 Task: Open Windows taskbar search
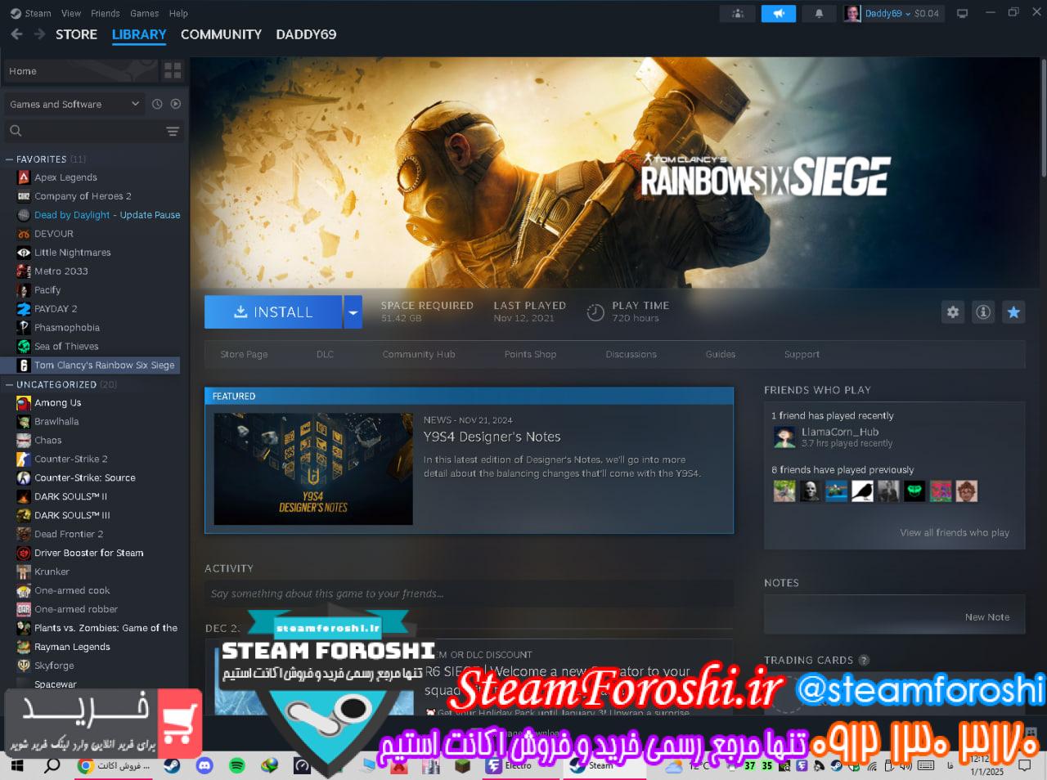[52, 766]
